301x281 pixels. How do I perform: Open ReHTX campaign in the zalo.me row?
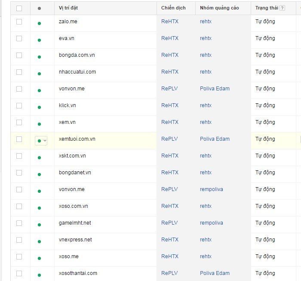[170, 22]
